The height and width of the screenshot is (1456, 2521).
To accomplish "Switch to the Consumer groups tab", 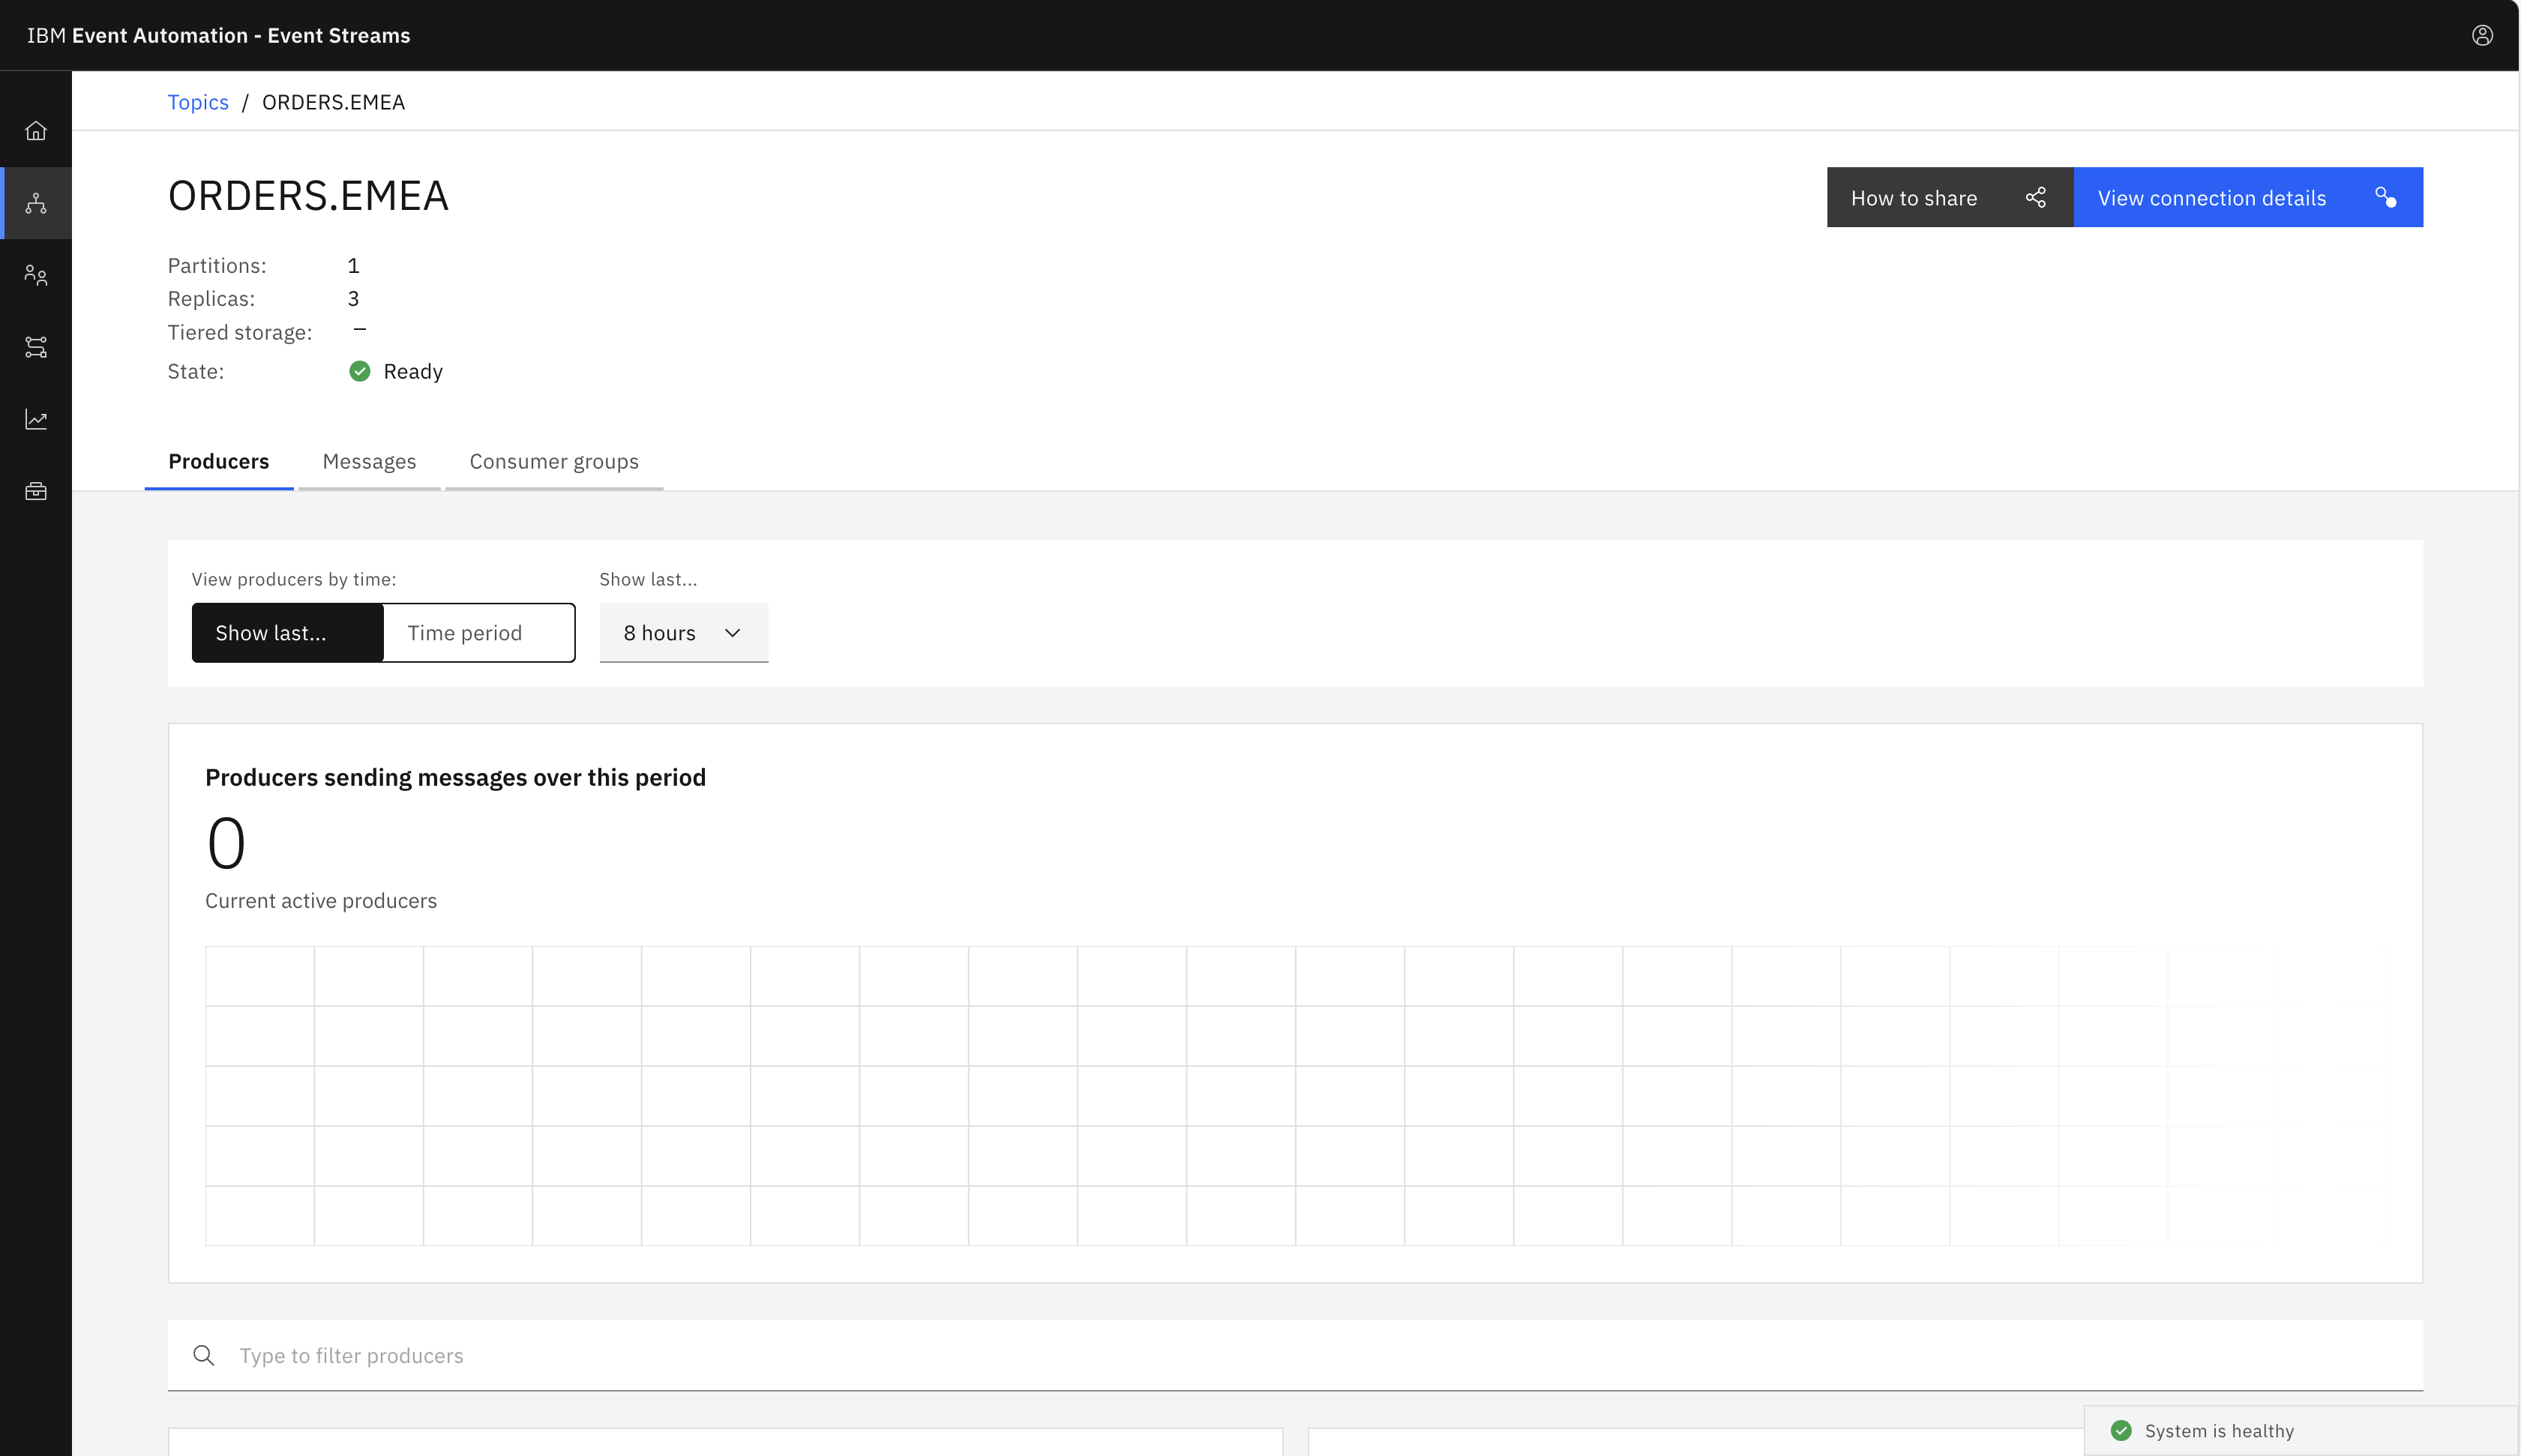I will (554, 461).
